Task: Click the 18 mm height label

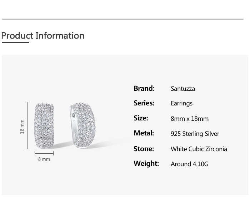Action: point(22,127)
